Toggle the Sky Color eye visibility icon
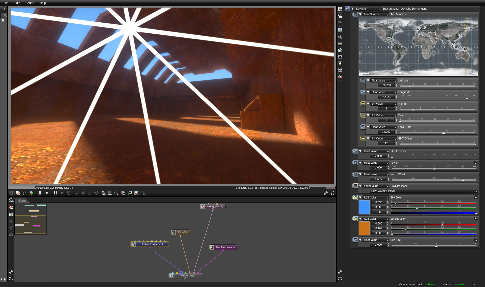This screenshot has width=485, height=287. point(476,197)
